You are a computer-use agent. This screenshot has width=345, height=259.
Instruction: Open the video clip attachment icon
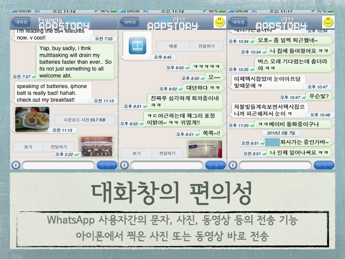pyautogui.click(x=137, y=46)
